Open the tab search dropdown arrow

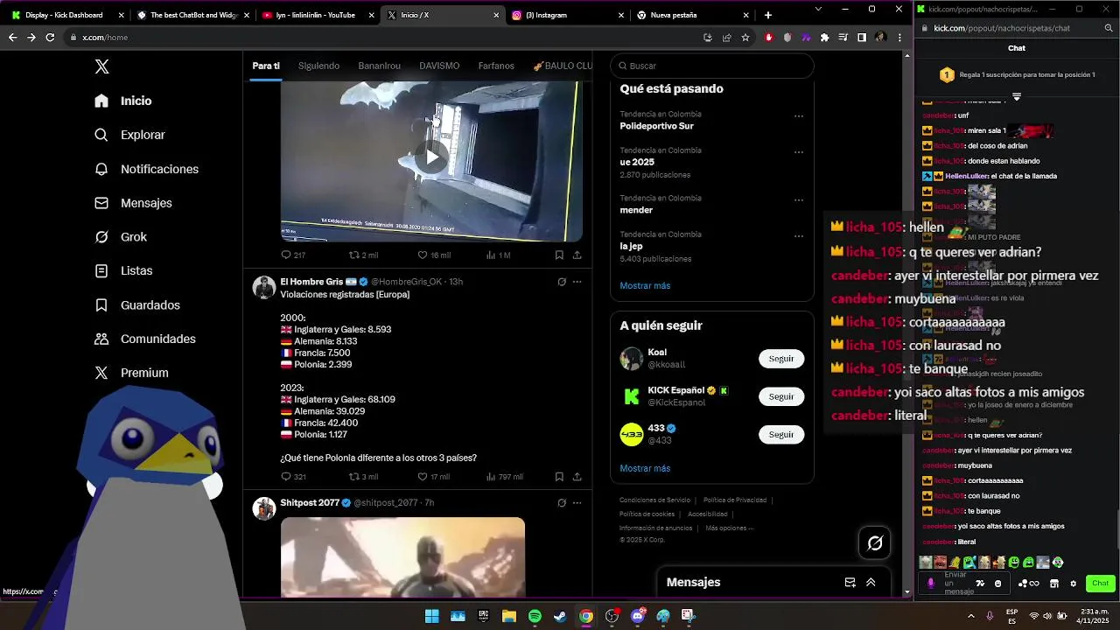(x=818, y=9)
